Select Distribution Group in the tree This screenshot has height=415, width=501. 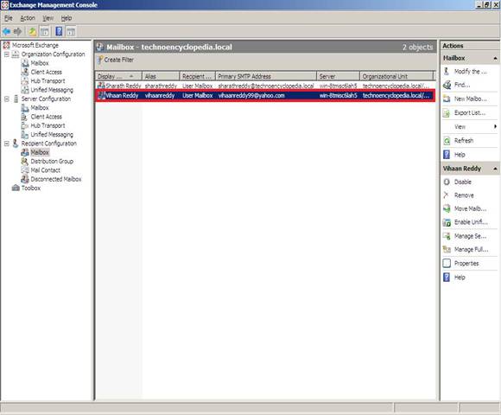click(52, 161)
